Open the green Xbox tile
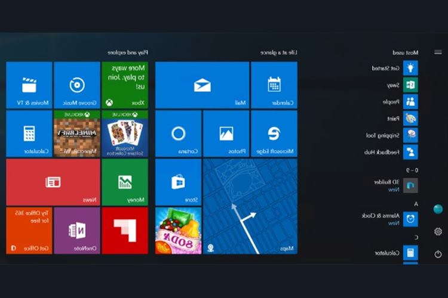448x298 pixels. 125,85
